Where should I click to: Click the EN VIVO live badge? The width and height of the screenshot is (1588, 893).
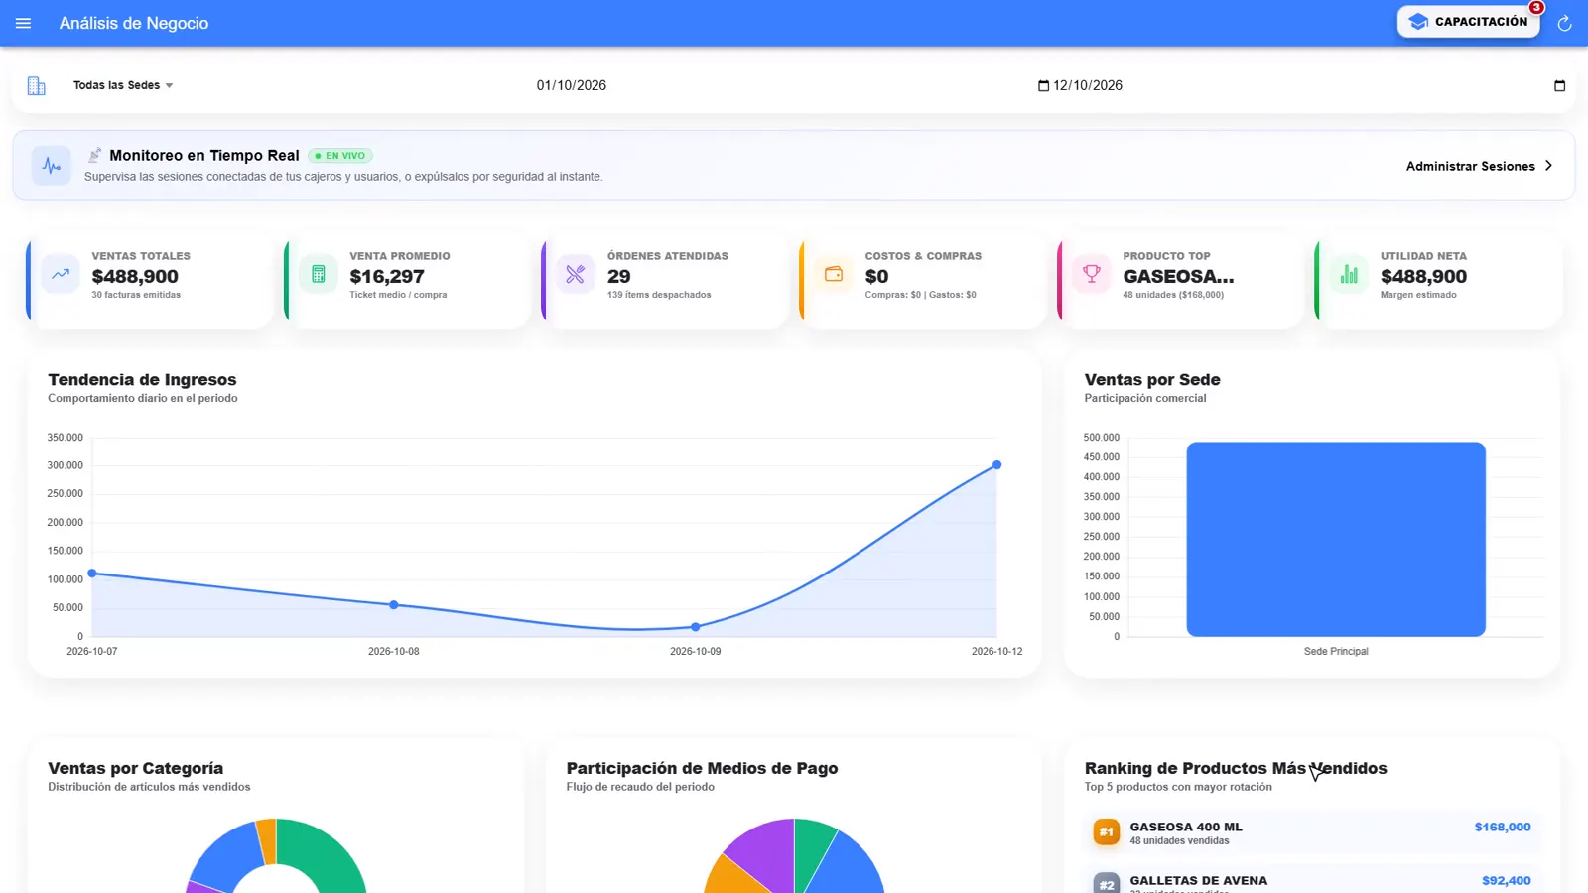pyautogui.click(x=339, y=156)
